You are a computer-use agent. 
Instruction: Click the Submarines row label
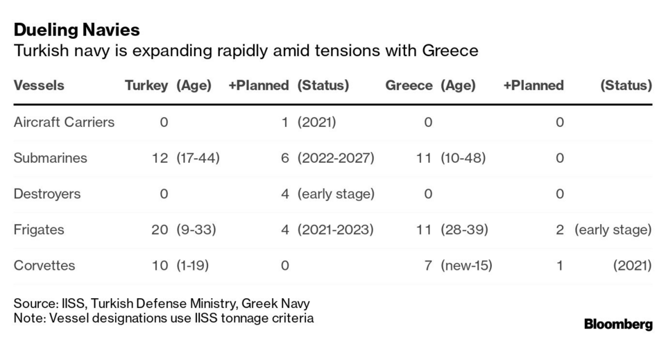[51, 157]
